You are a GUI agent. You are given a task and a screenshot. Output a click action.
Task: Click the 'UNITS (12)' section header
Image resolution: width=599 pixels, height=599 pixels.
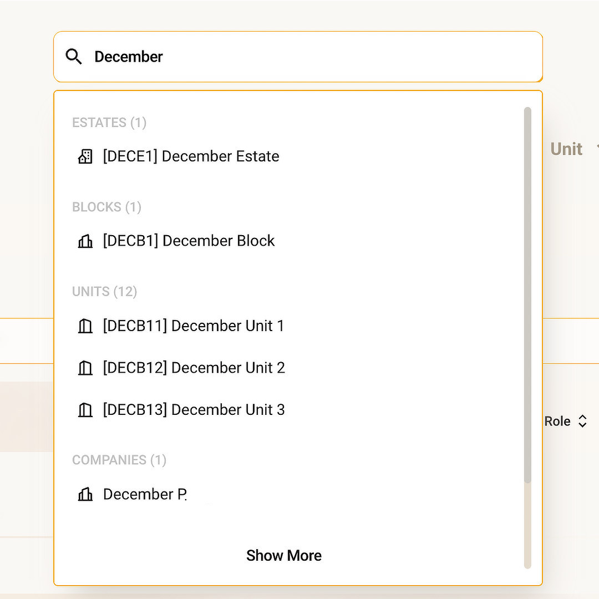pos(104,292)
